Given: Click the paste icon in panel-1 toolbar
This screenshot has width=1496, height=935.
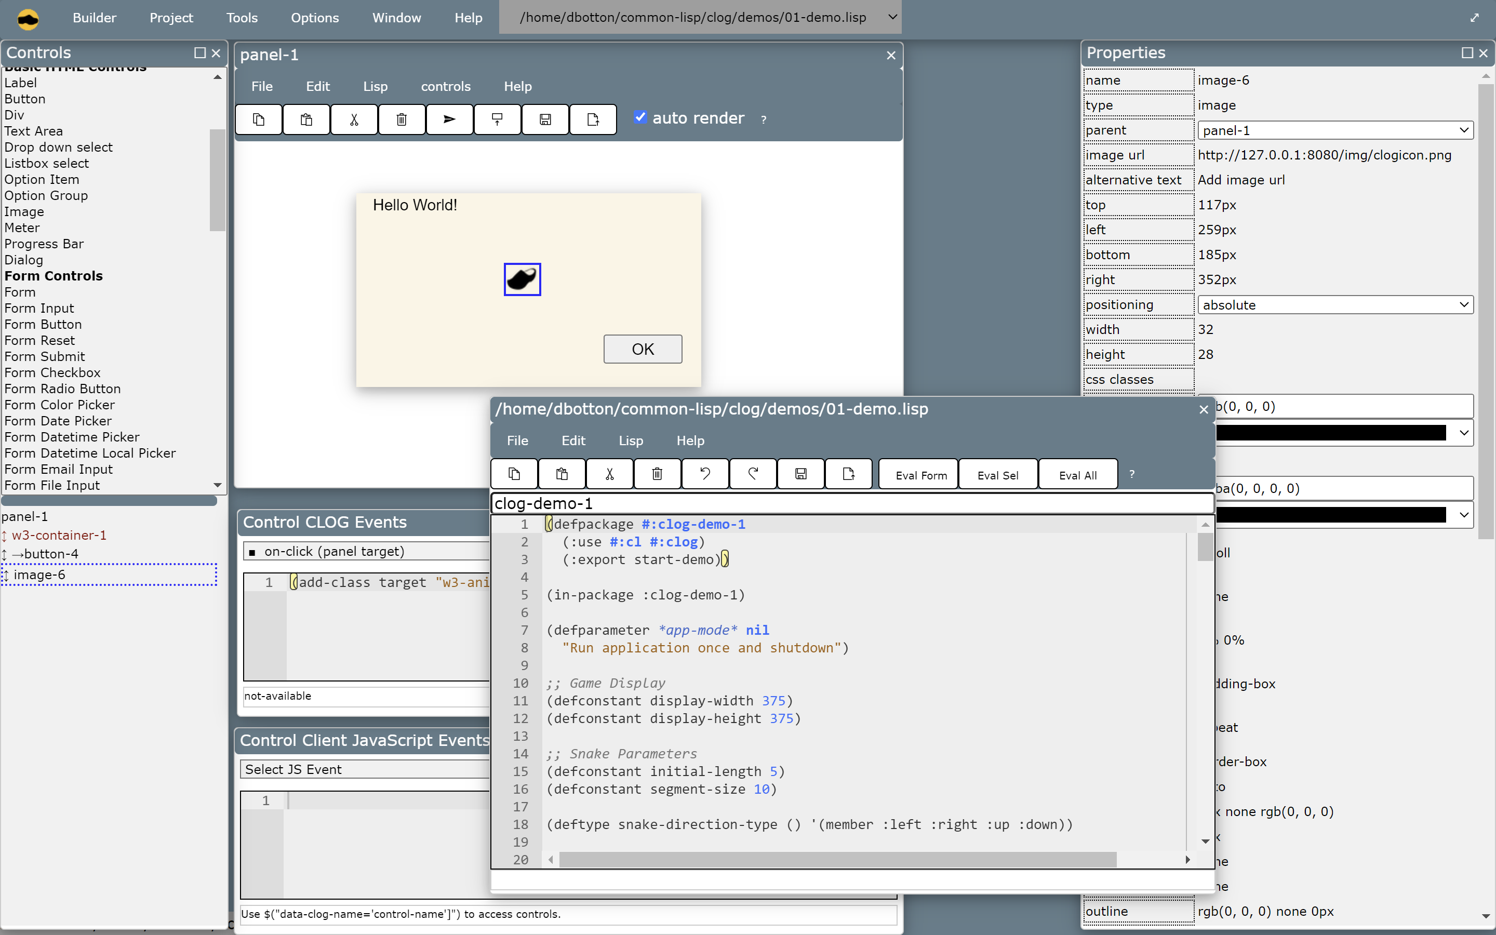Looking at the screenshot, I should [306, 119].
